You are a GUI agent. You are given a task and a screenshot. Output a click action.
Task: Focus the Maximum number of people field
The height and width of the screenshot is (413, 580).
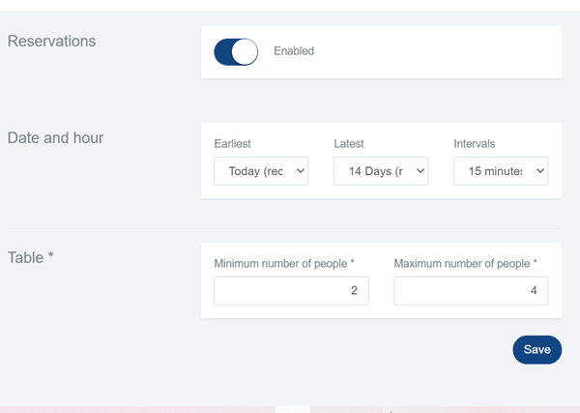pos(471,290)
